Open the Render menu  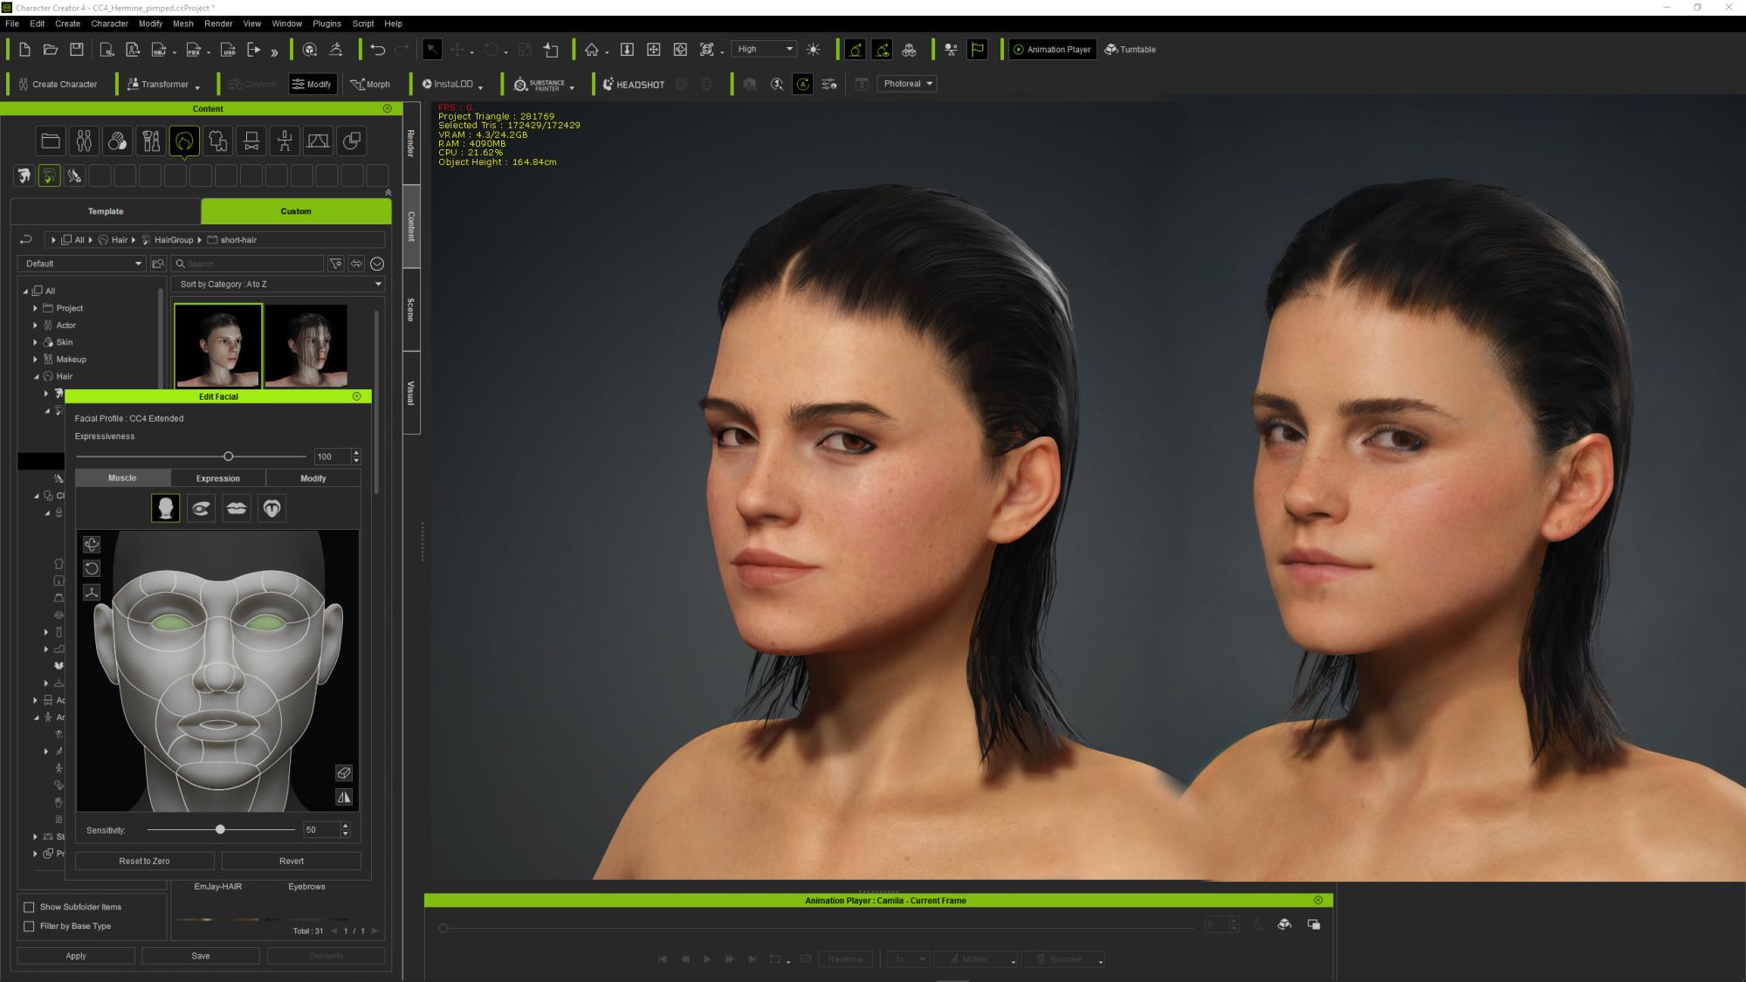(x=218, y=24)
